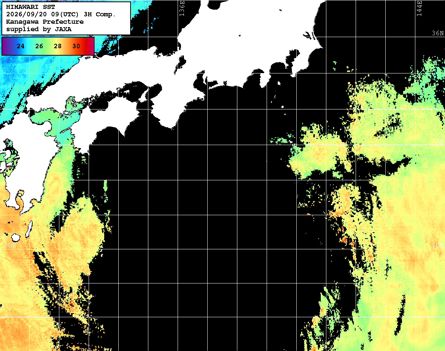The width and height of the screenshot is (445, 351).
Task: Pick the 28 value on color scale
Action: (x=57, y=46)
